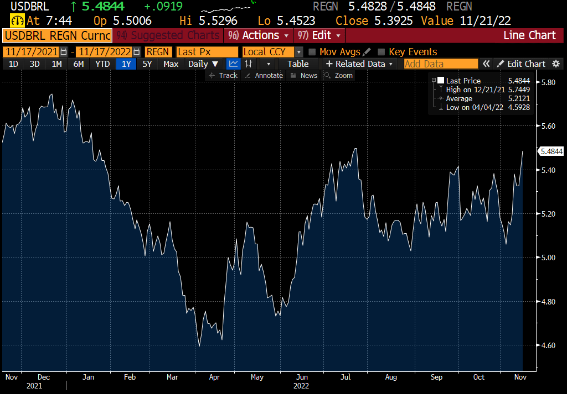This screenshot has width=567, height=394.
Task: Open the start date calendar icon
Action: pos(64,52)
